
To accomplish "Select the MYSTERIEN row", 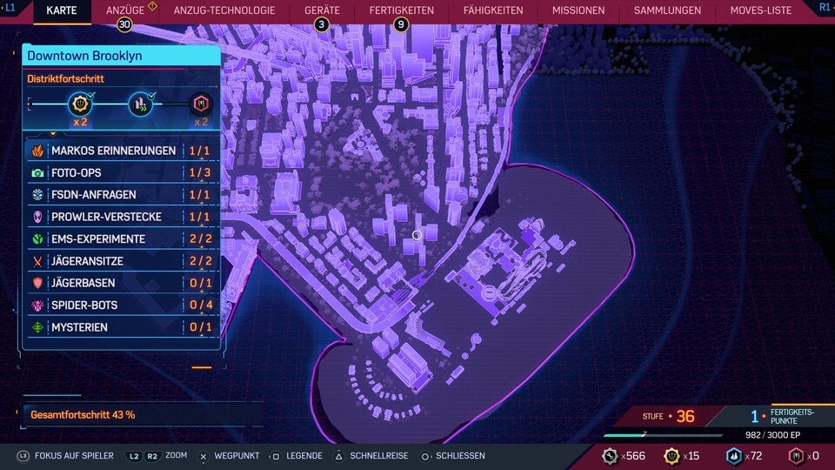I will click(x=122, y=327).
